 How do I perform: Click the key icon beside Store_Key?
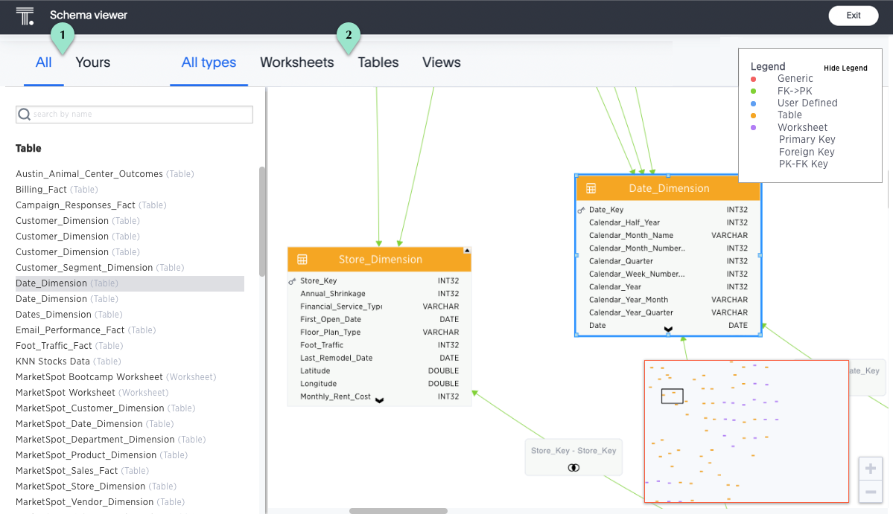[x=293, y=281]
